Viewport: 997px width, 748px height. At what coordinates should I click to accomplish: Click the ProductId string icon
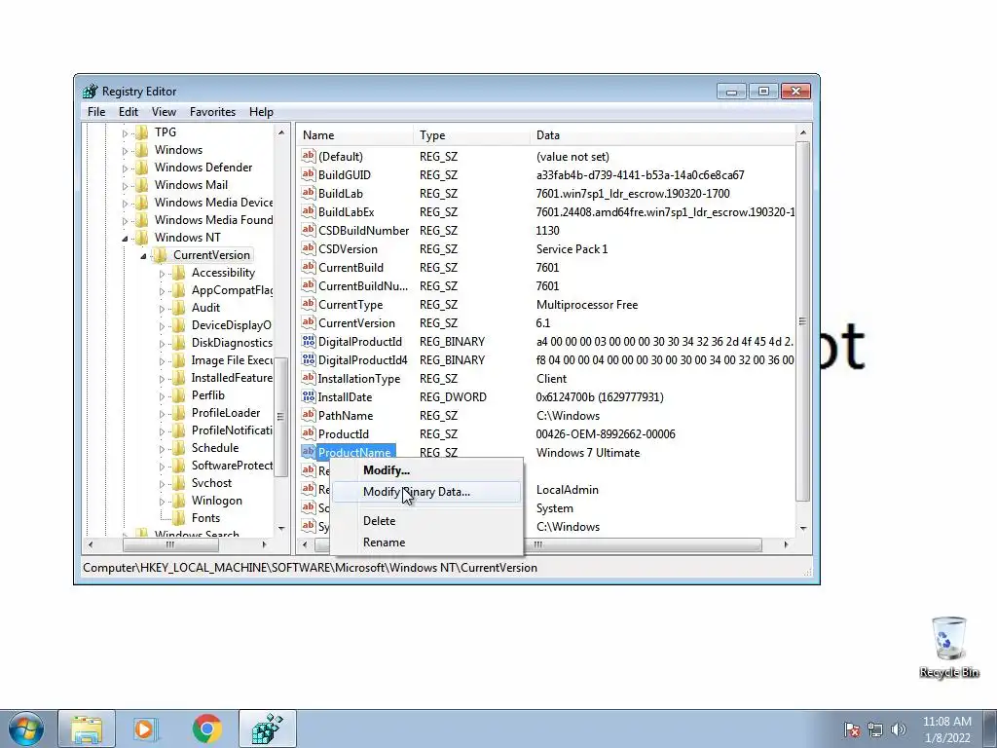point(309,433)
